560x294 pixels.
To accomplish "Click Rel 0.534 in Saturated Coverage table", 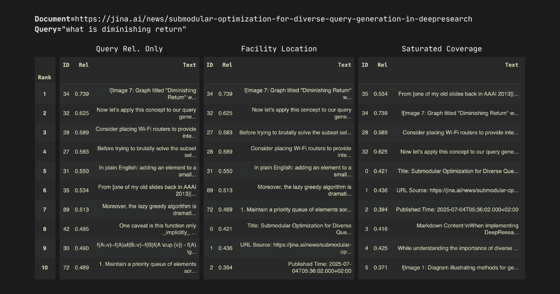I will coord(380,94).
